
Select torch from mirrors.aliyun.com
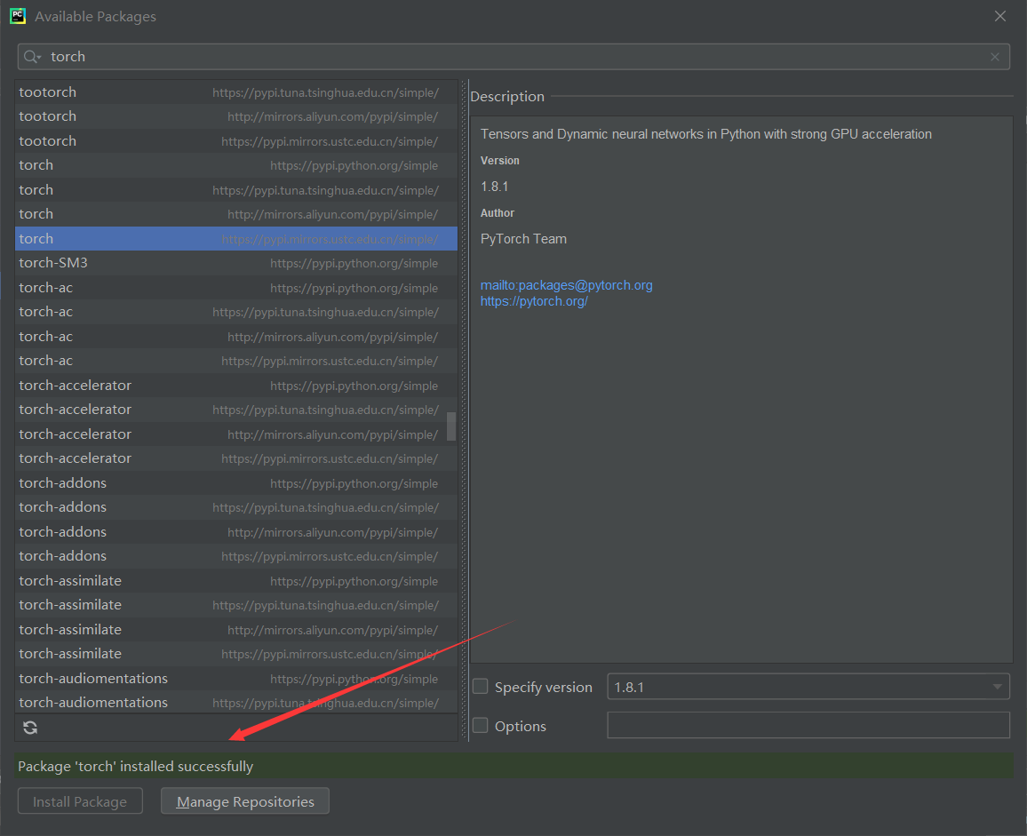pyautogui.click(x=235, y=214)
